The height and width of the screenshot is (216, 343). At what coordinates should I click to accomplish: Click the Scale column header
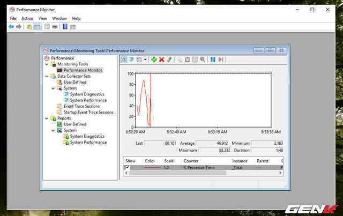(169, 161)
